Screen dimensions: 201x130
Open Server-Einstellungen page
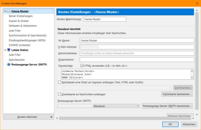tap(20, 16)
